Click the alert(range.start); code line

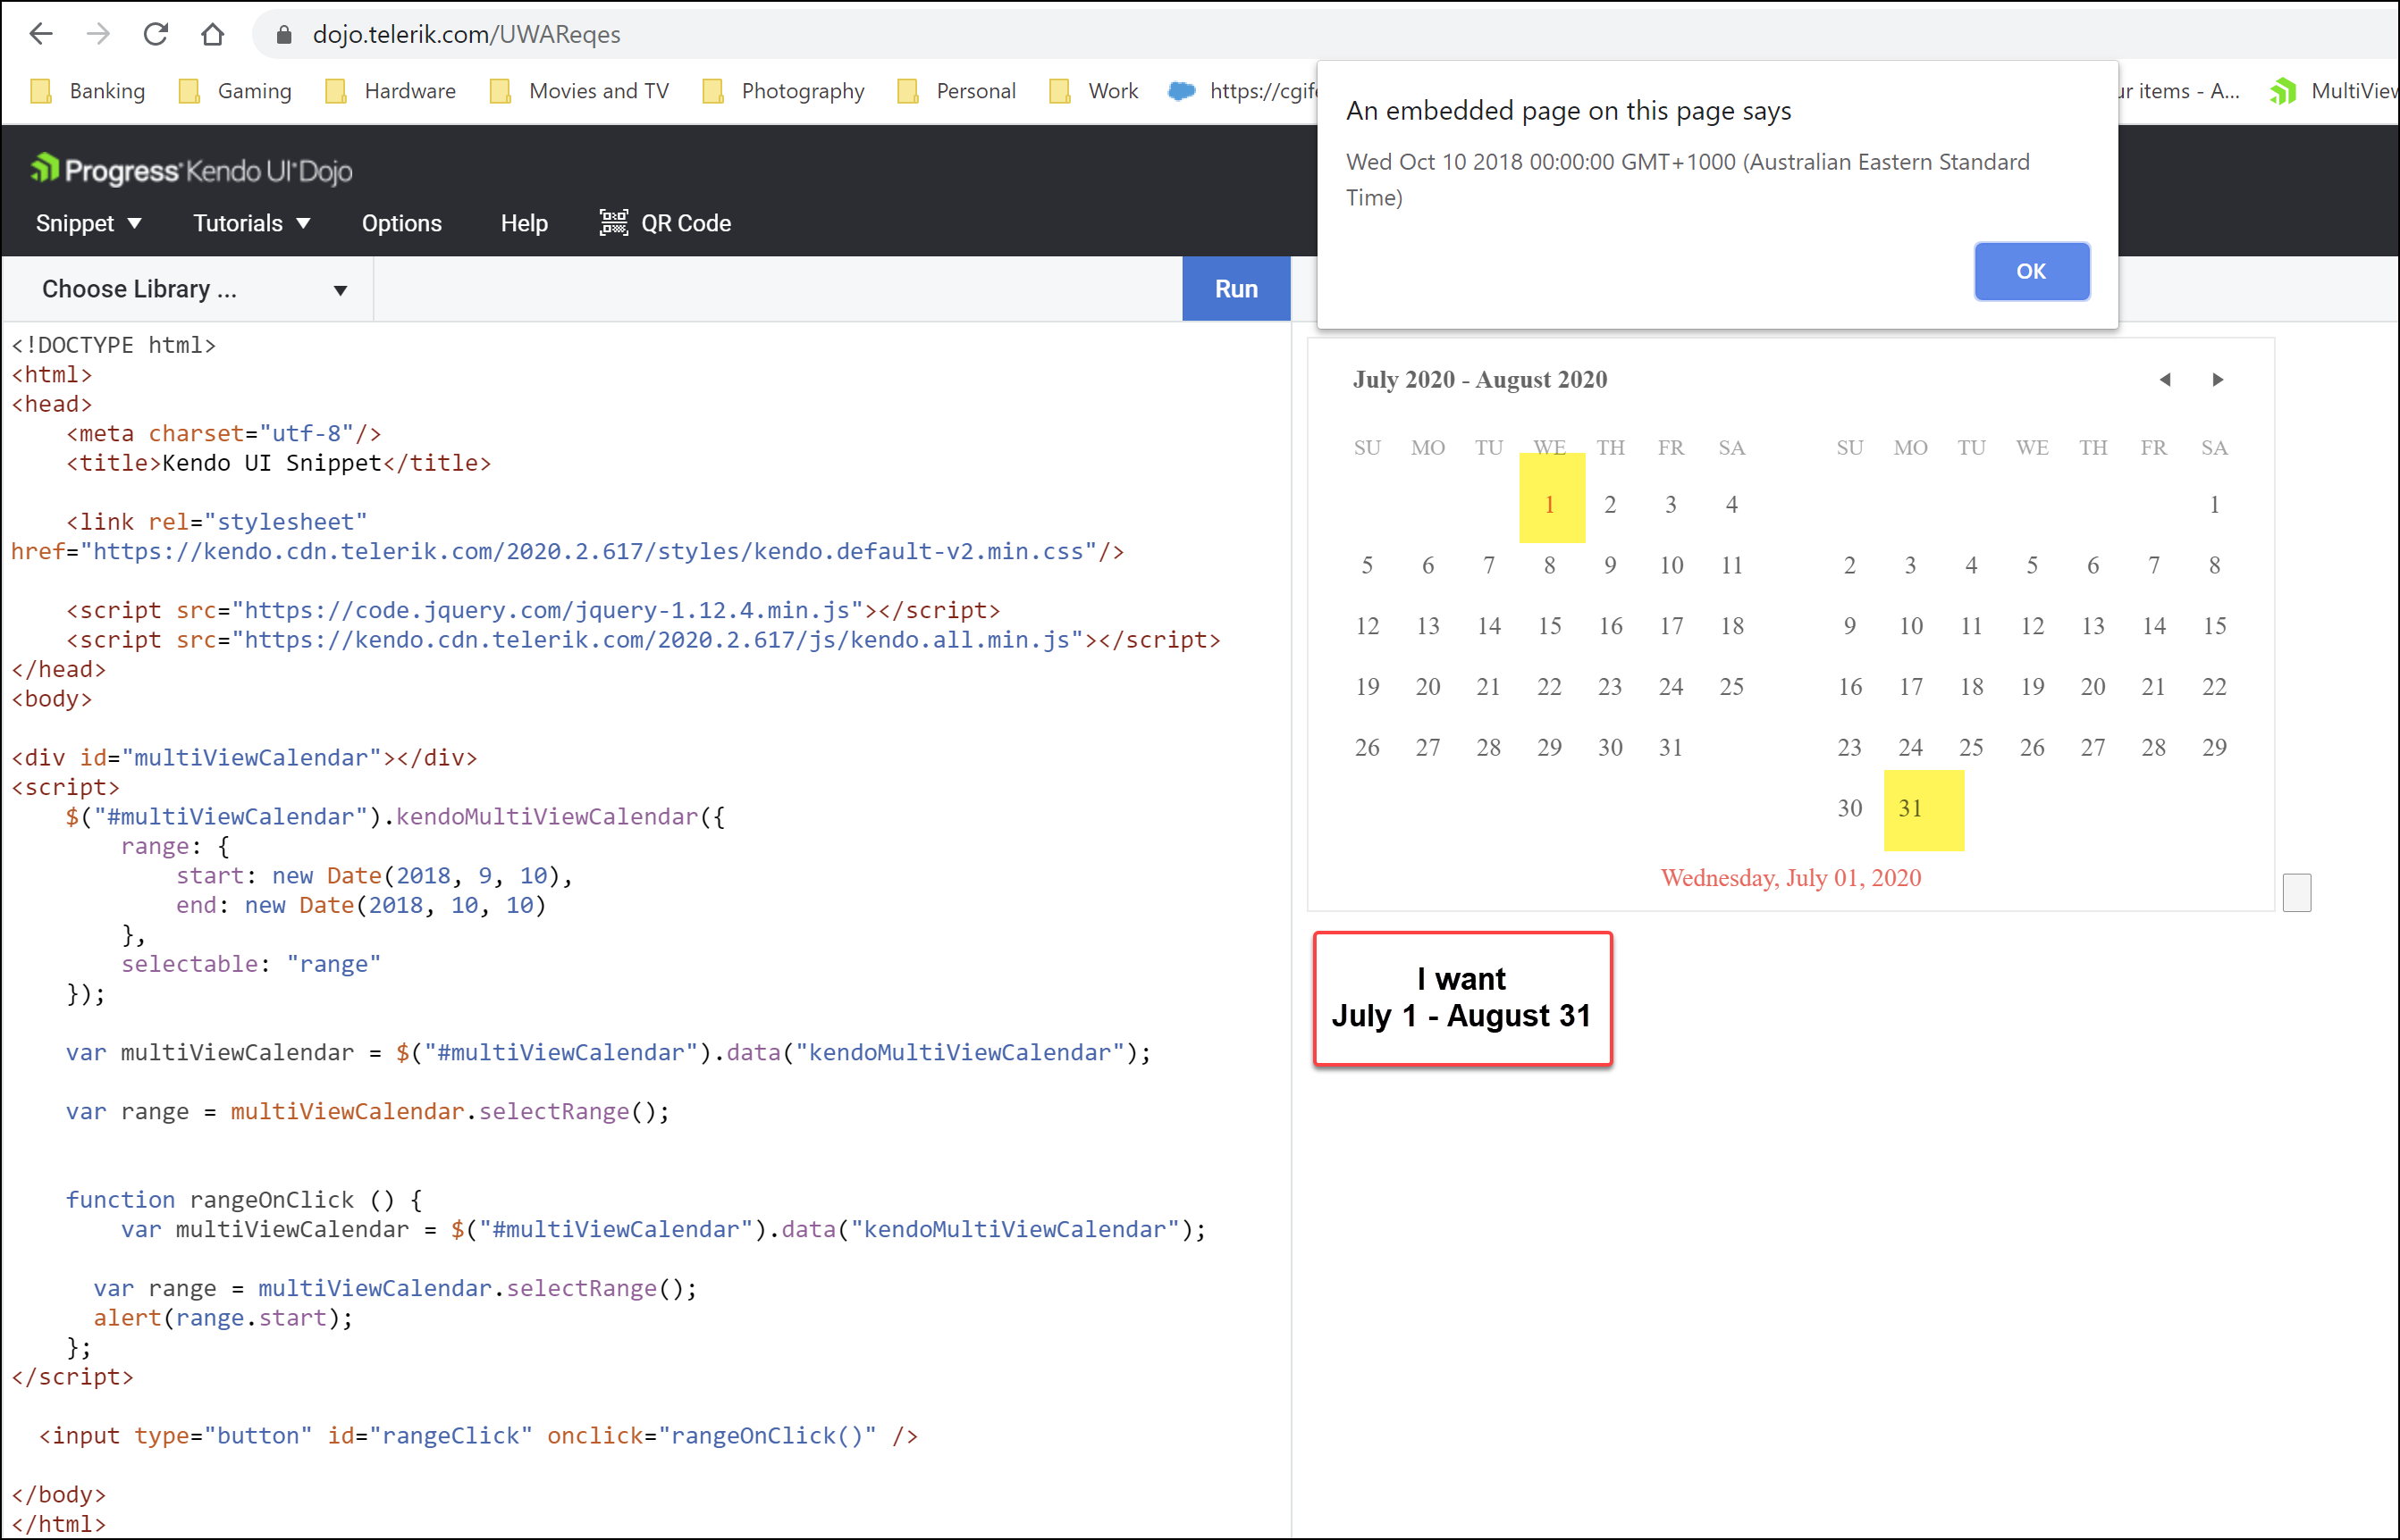(x=223, y=1318)
